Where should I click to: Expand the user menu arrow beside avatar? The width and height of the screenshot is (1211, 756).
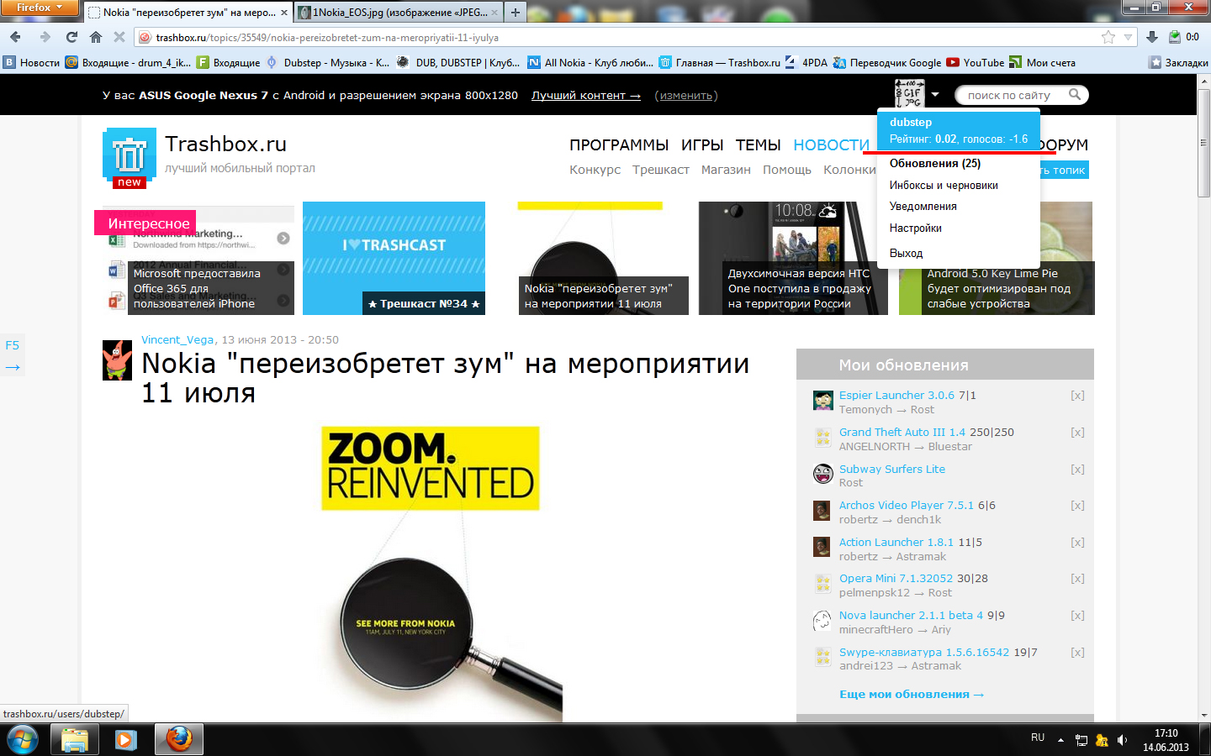[935, 94]
